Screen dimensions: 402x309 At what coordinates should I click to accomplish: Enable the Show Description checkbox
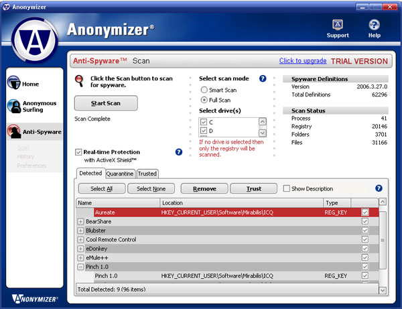point(286,188)
